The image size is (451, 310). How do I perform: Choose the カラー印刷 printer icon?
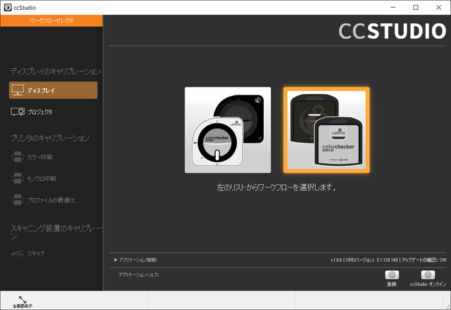pos(18,157)
